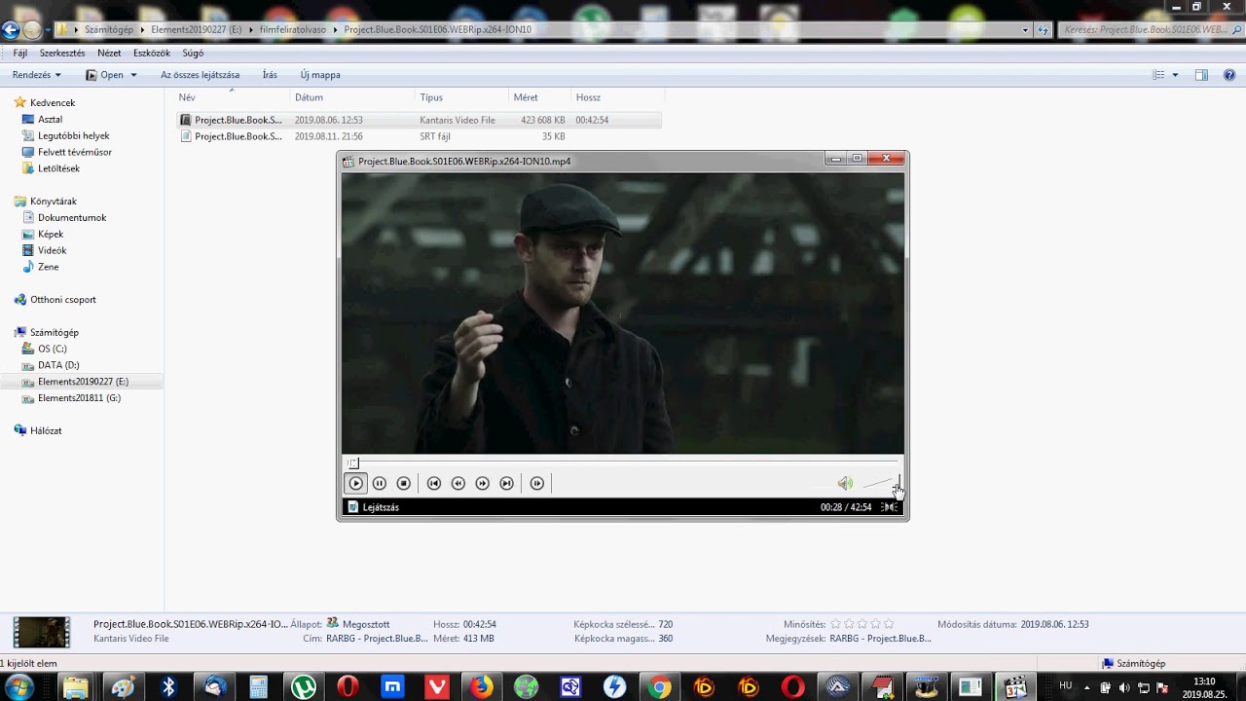Open Dokumentumok library
Screen dimensions: 1246x701
point(72,218)
